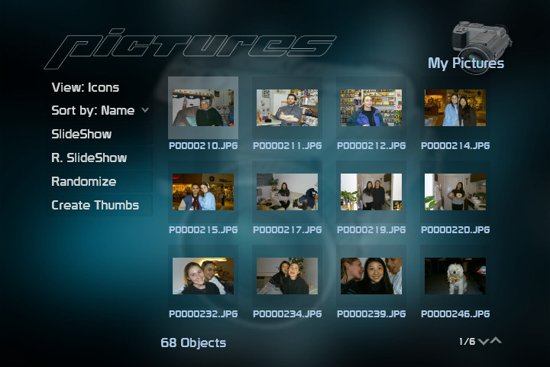
Task: Click the file name P0000239.JPG
Action: point(371,314)
